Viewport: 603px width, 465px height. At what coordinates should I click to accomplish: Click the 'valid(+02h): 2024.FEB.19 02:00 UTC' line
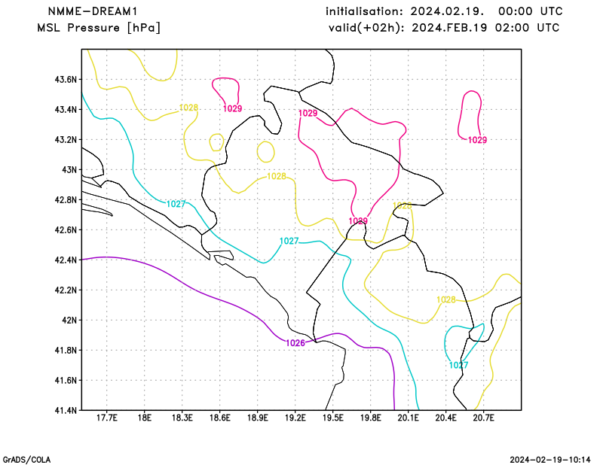(444, 28)
